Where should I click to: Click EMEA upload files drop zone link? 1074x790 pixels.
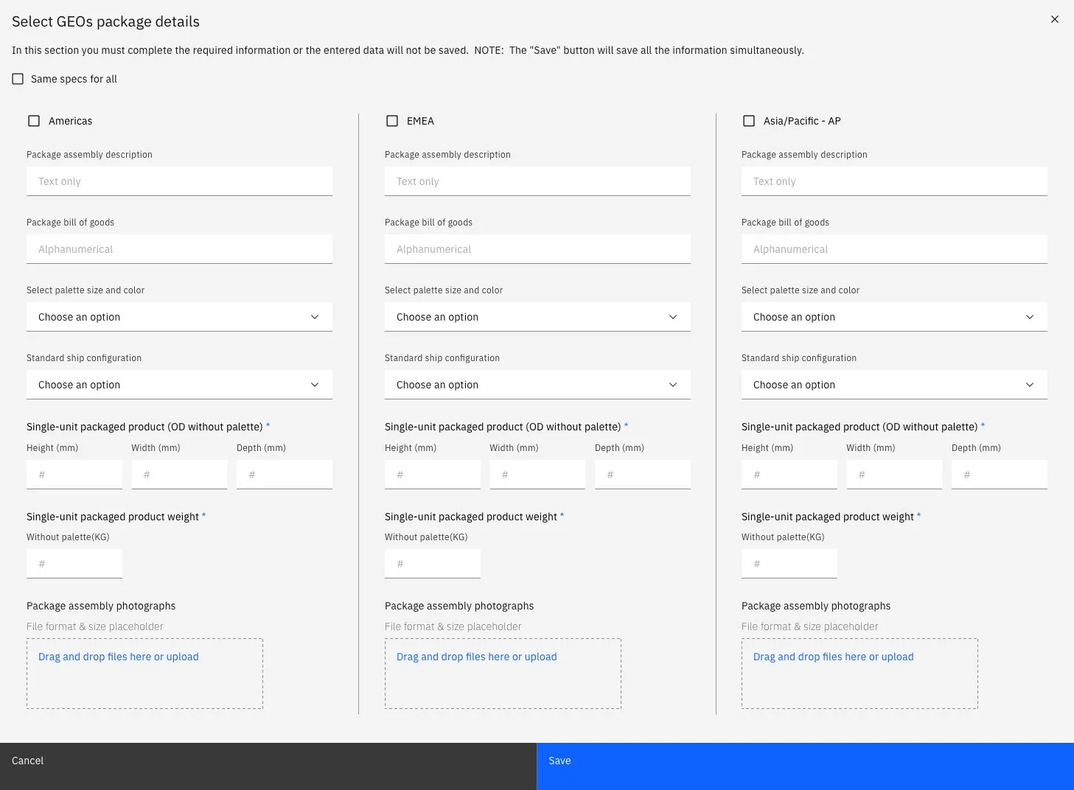coord(477,657)
